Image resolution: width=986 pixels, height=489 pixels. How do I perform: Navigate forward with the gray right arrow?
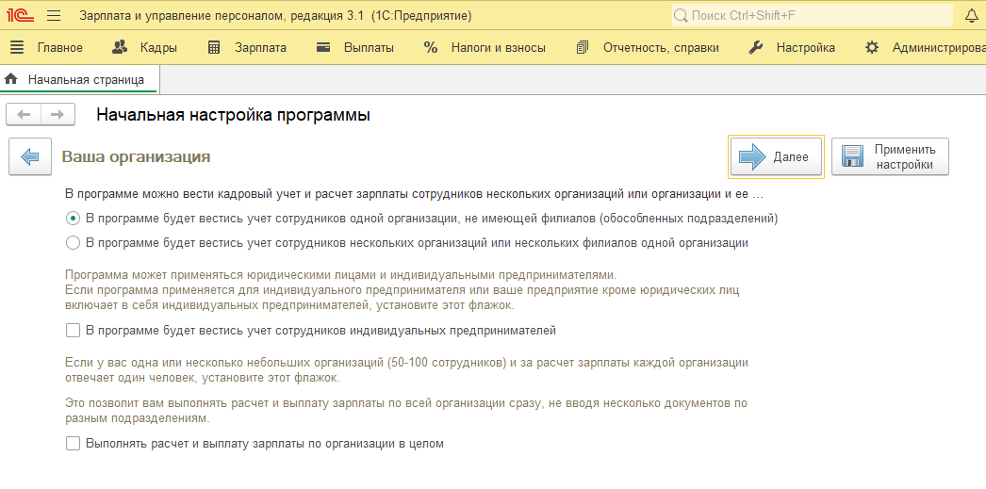tap(58, 114)
